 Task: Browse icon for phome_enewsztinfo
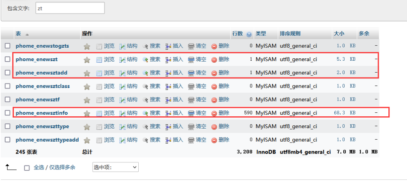(99, 114)
